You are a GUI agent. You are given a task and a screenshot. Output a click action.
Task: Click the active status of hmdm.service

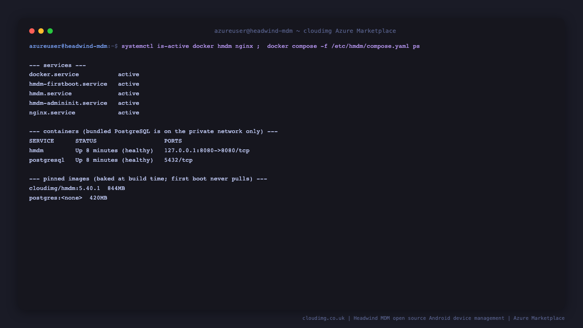(x=128, y=94)
